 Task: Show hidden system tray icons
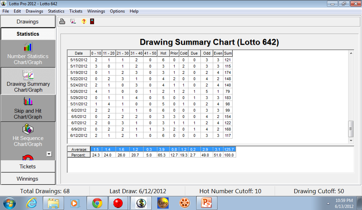(328, 203)
